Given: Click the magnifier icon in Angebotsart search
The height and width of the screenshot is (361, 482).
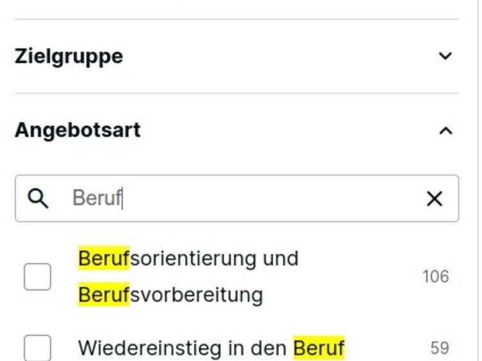Looking at the screenshot, I should [x=39, y=199].
